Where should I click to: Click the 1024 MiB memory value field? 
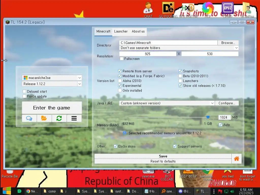pos(224,117)
